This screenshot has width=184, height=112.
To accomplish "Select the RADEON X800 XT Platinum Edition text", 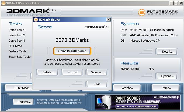I will pos(152,30).
